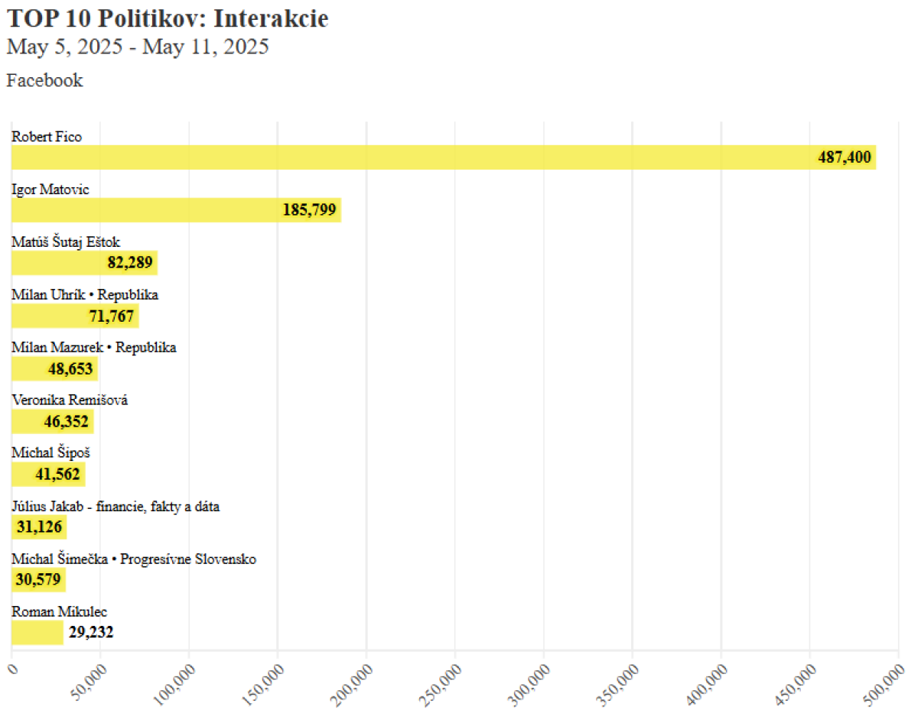Click the Matúš Šutaj Eštok bar
Screen dimensions: 918x723
coord(84,263)
